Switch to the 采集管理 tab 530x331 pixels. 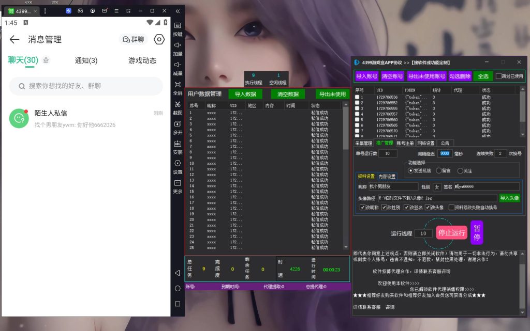(x=364, y=143)
